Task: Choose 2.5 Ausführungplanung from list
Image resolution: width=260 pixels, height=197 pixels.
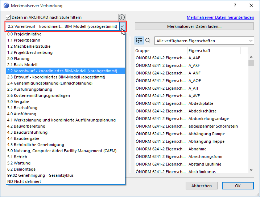Action: 66,89
